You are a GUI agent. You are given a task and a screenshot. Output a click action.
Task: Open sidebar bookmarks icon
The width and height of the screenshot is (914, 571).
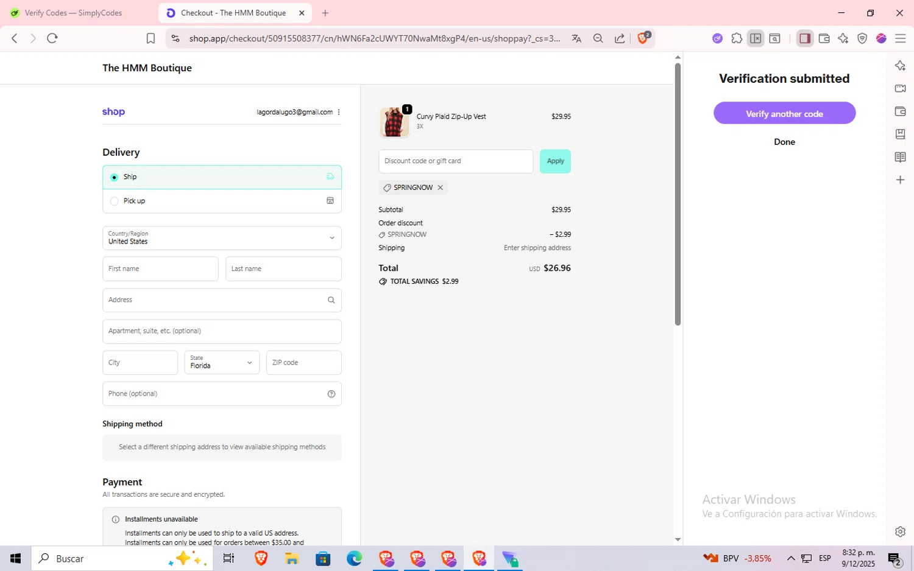point(900,134)
